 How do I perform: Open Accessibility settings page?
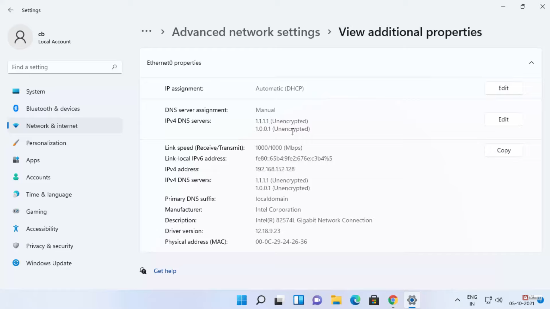point(42,229)
